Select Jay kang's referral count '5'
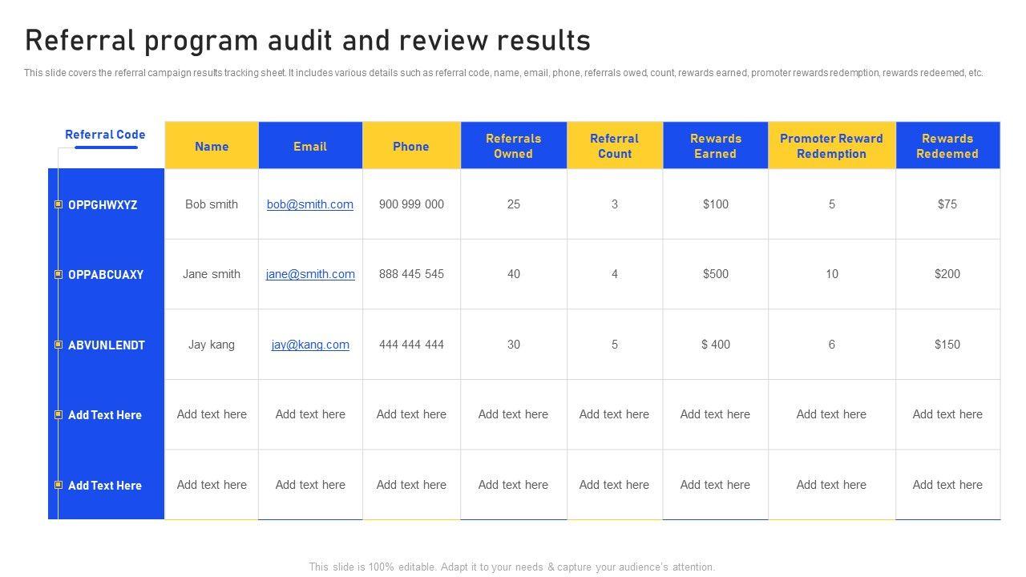 (615, 345)
